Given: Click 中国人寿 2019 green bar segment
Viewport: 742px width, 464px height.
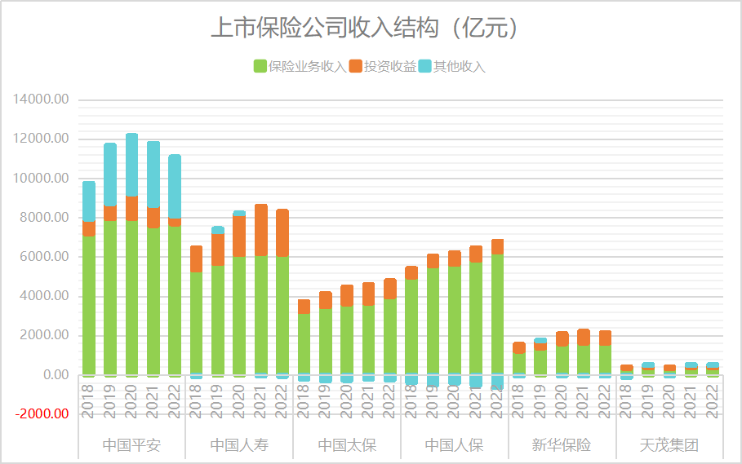Looking at the screenshot, I should [x=218, y=320].
